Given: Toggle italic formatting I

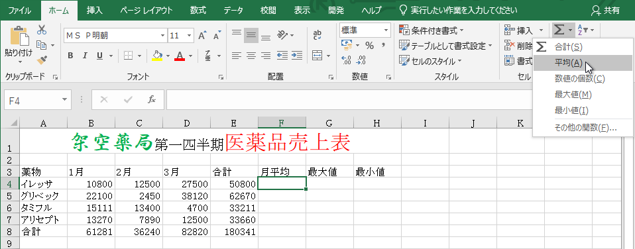Looking at the screenshot, I should tap(85, 56).
